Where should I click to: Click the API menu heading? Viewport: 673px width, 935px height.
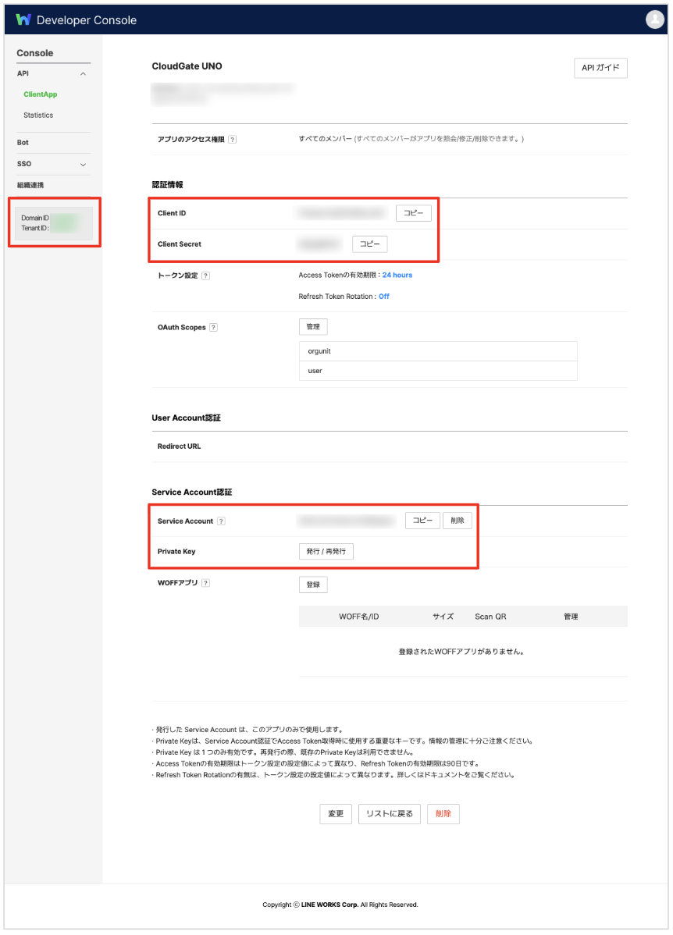(23, 73)
